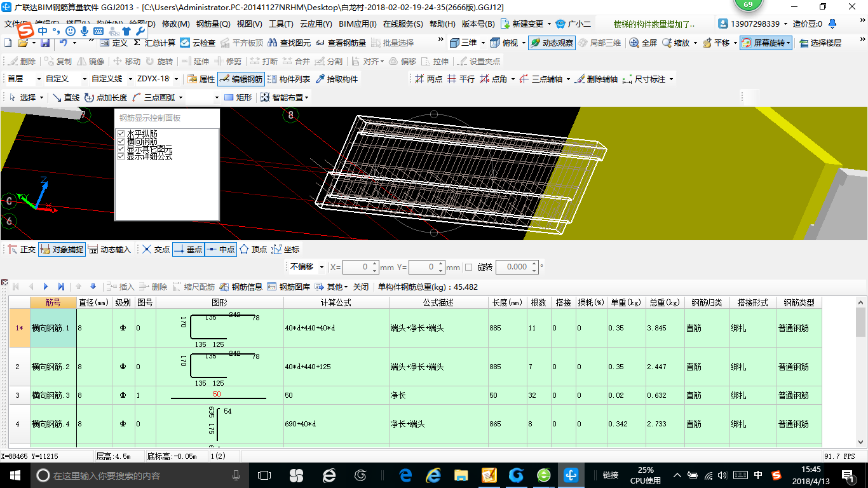Open 定义 (define) tool

coord(113,43)
